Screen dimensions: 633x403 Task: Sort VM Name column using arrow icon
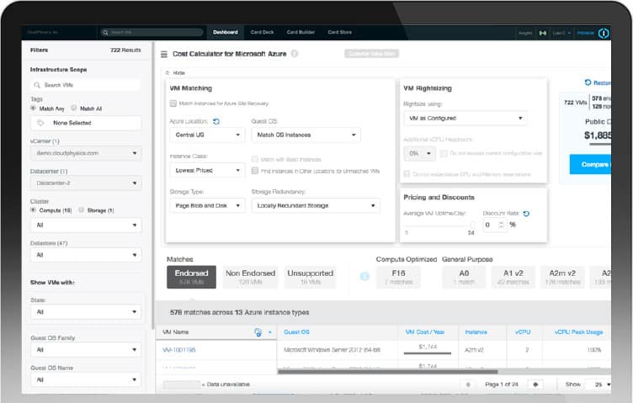[x=270, y=332]
